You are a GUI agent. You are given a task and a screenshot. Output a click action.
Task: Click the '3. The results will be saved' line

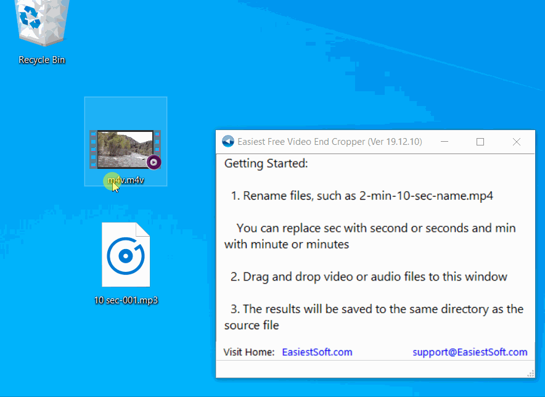pos(374,317)
